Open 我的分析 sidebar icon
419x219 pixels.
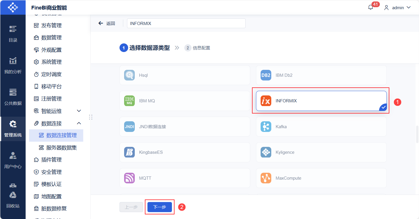pos(13,60)
